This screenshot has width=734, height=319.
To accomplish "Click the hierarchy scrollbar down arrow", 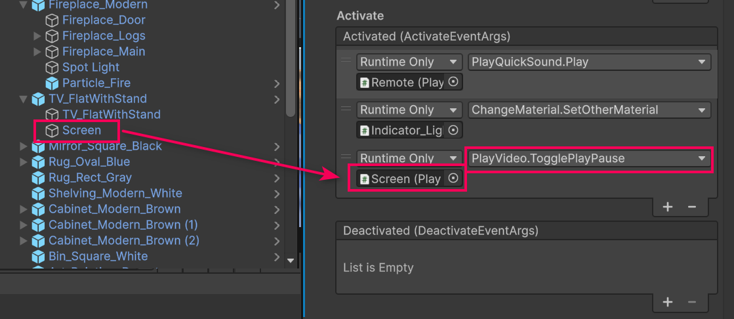I will (291, 260).
